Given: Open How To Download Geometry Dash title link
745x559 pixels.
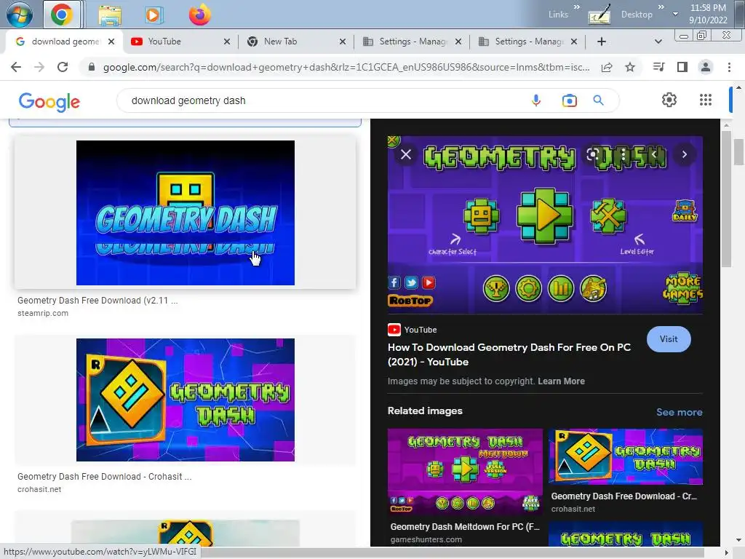Looking at the screenshot, I should click(509, 354).
